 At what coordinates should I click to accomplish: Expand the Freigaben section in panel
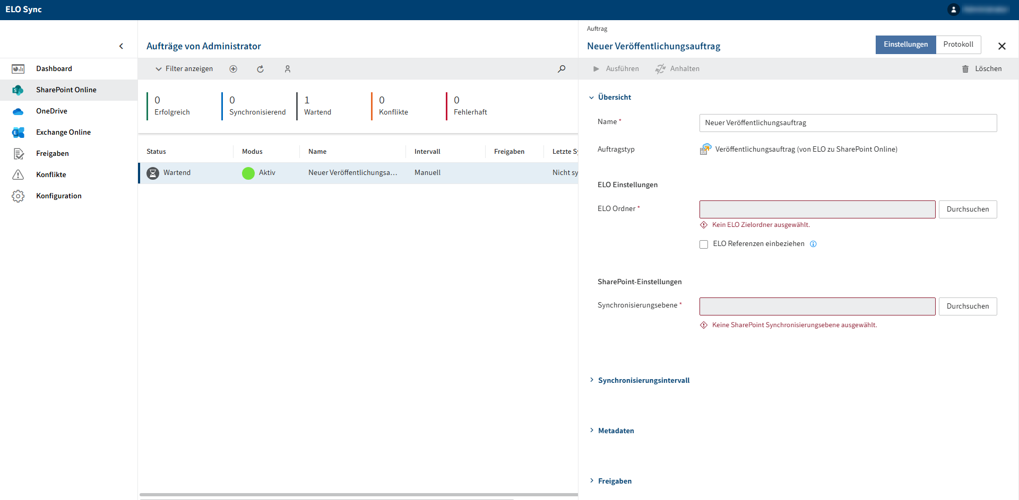pyautogui.click(x=610, y=481)
